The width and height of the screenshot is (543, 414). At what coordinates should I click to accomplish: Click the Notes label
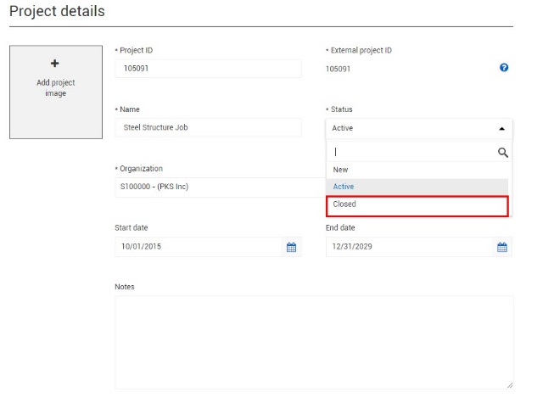click(x=125, y=287)
